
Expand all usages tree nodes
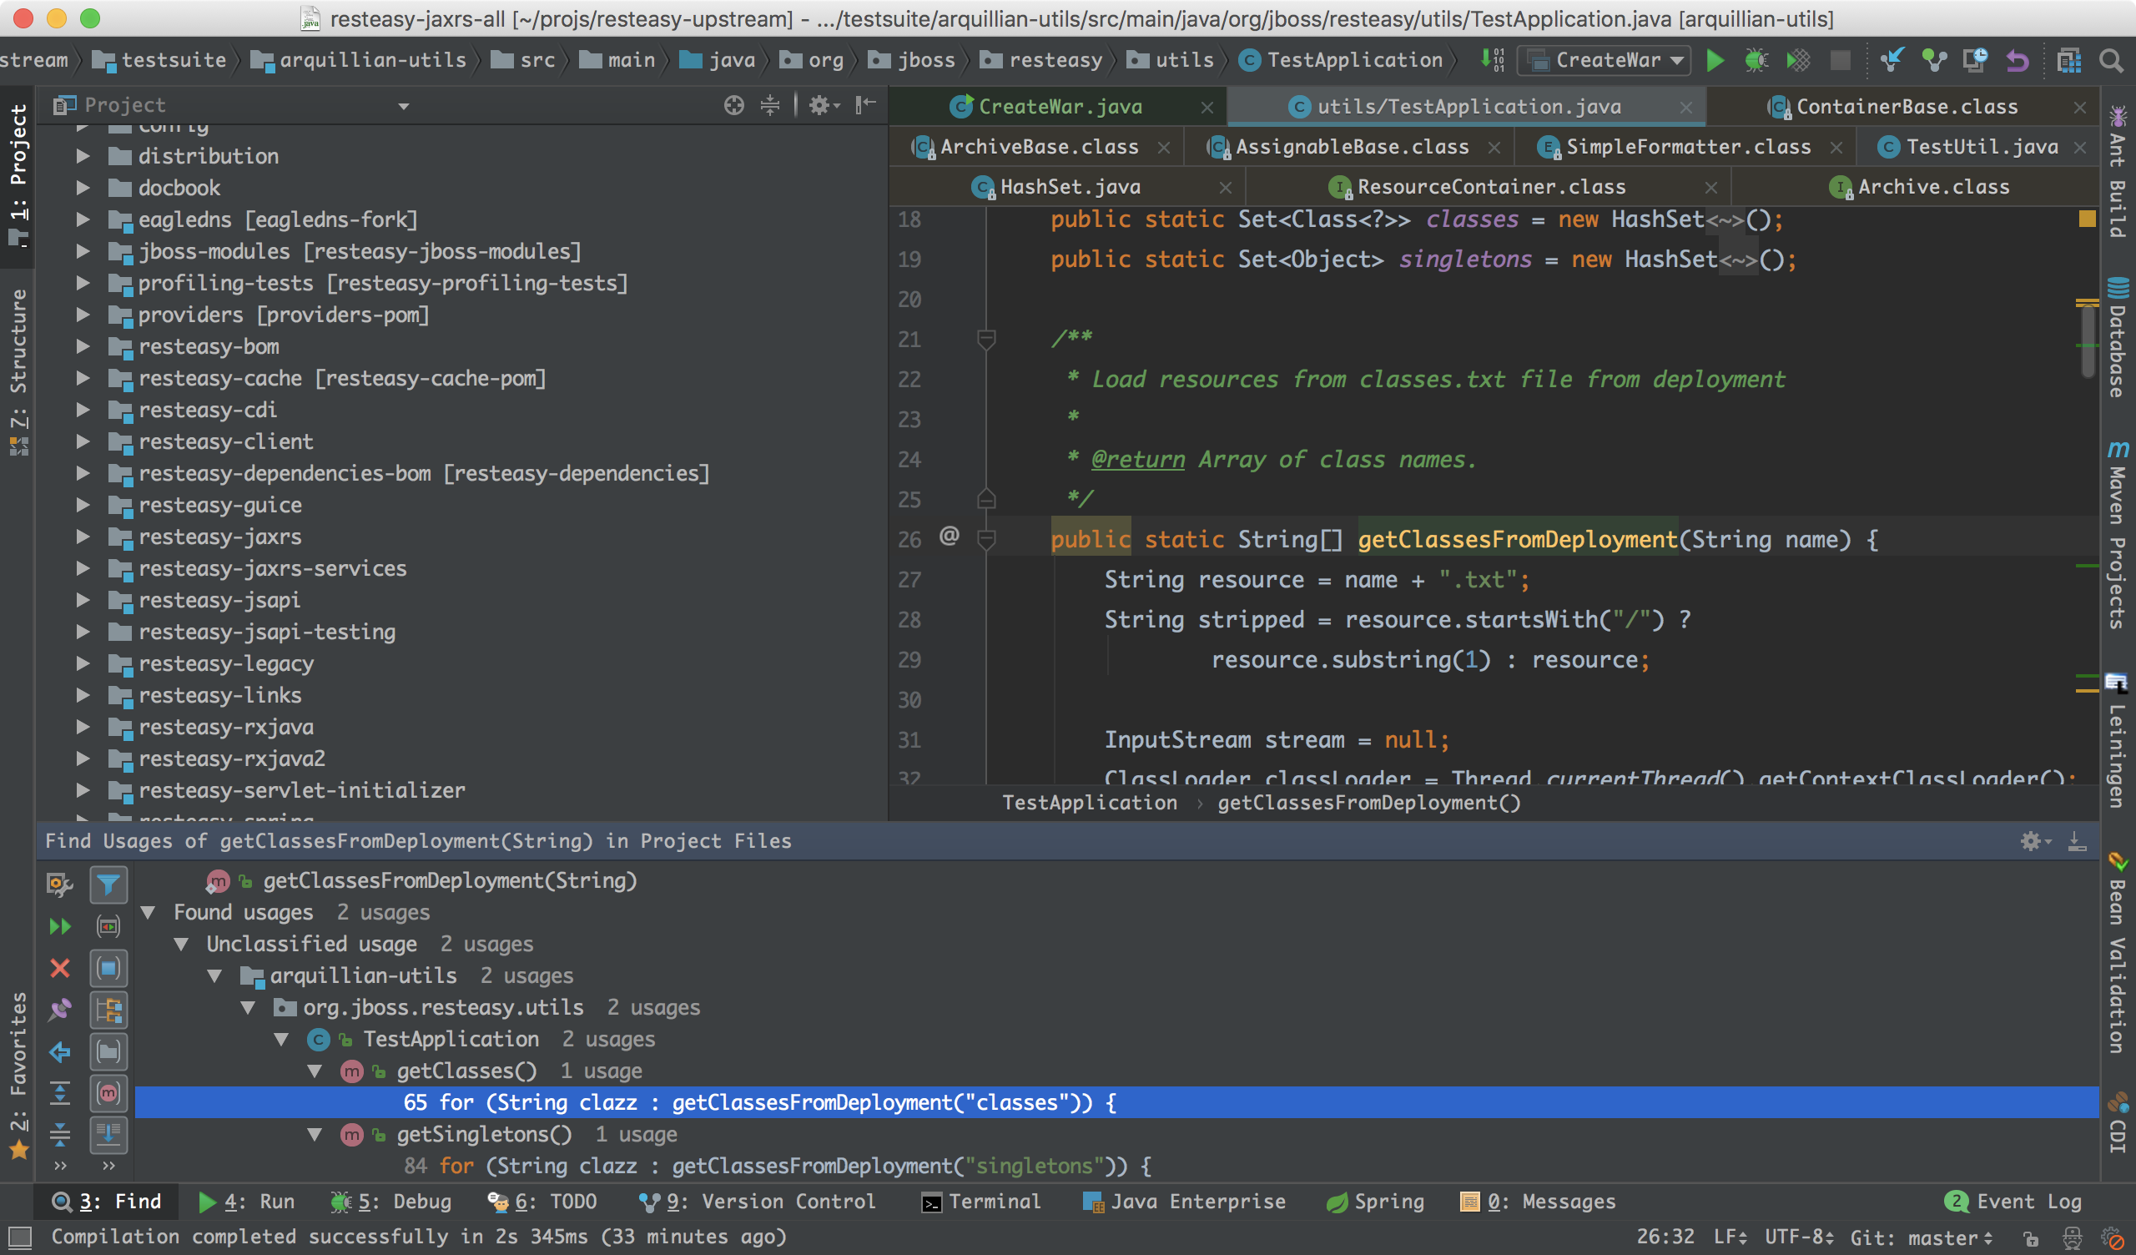(59, 1093)
